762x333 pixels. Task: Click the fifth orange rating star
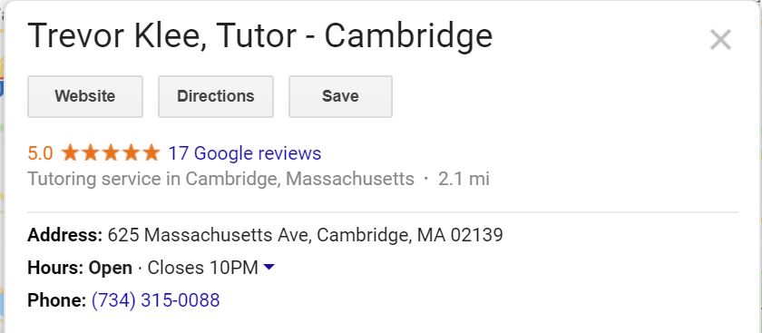151,152
